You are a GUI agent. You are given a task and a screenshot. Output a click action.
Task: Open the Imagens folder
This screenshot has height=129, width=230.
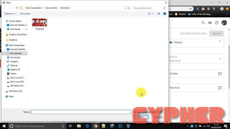(x=14, y=61)
